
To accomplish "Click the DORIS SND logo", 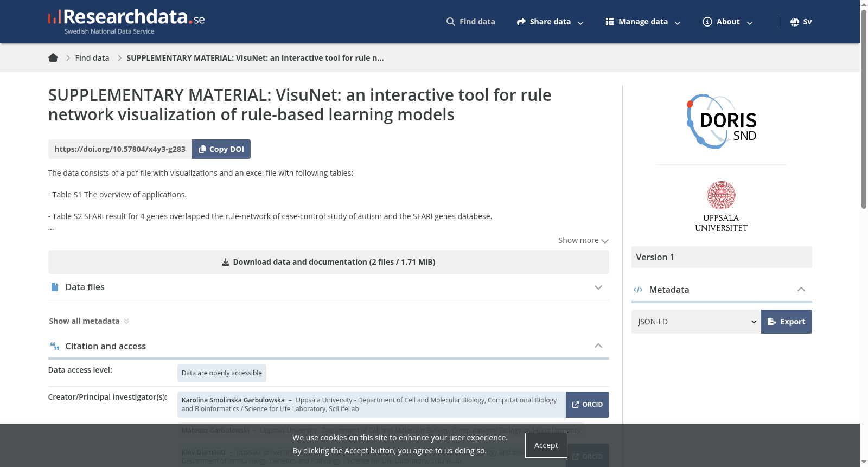I will [722, 121].
